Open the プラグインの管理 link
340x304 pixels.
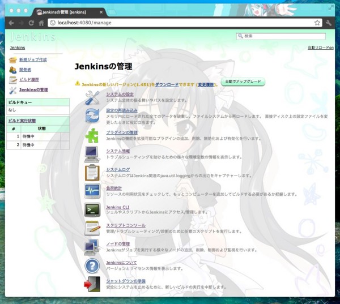[122, 132]
